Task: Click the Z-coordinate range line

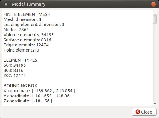Action: coord(28,101)
